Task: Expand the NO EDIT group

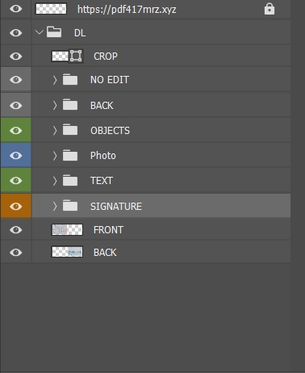Action: click(55, 80)
